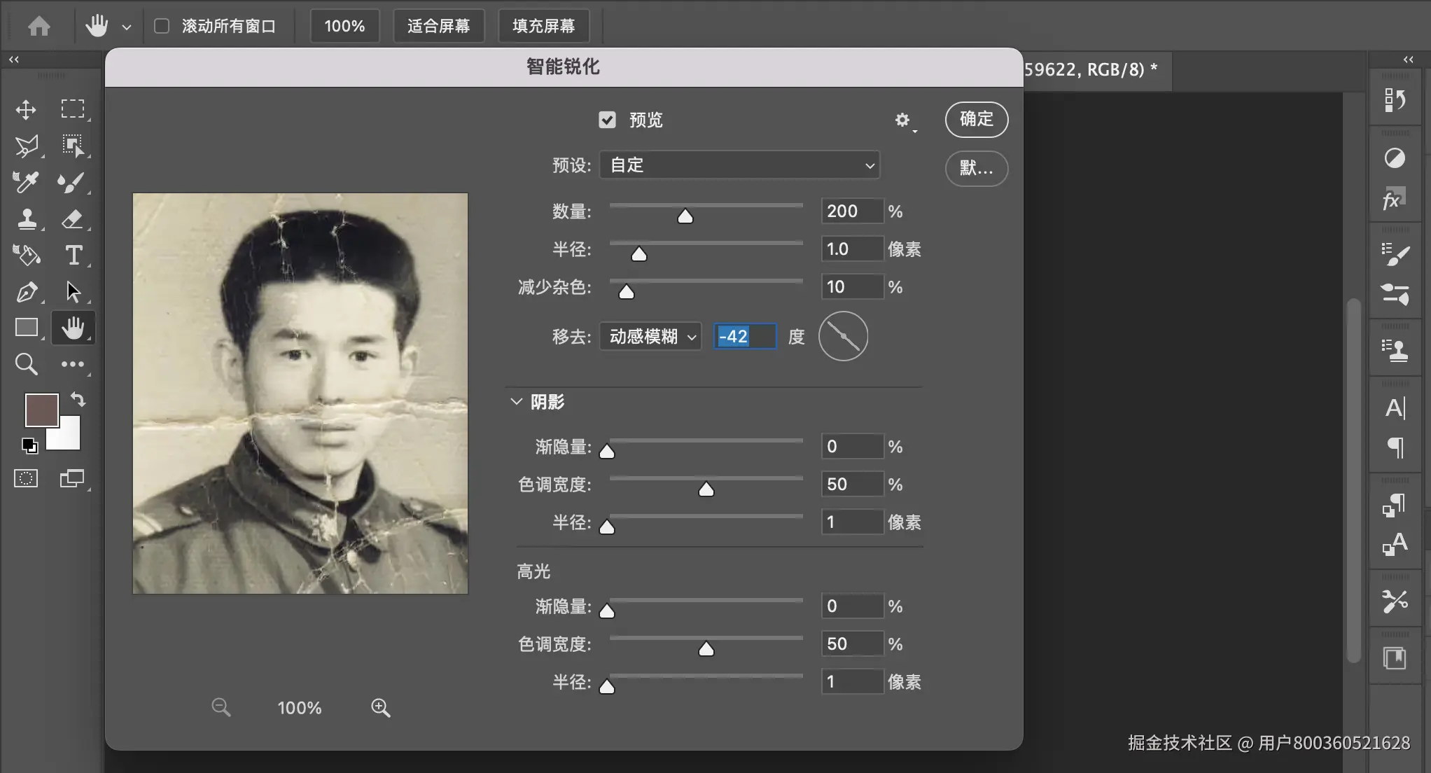Select the Pen tool

tap(27, 292)
